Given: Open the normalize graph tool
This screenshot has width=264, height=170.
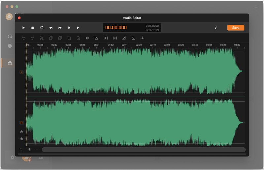Looking at the screenshot, I should [96, 38].
